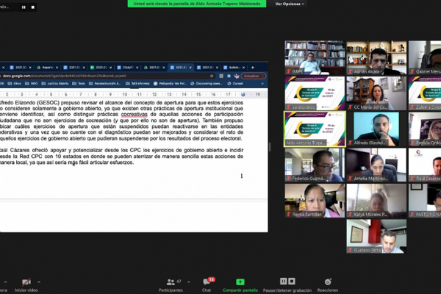Click the green screen-sharing notification banner
This screenshot has height=294, width=441.
[x=197, y=4]
